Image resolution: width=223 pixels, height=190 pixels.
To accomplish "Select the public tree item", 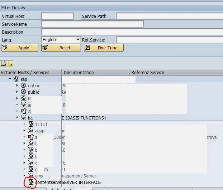I will point(33,92).
